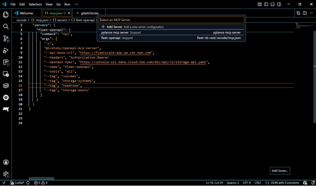Expand the fleet-openapi breadcrumb

[83, 20]
